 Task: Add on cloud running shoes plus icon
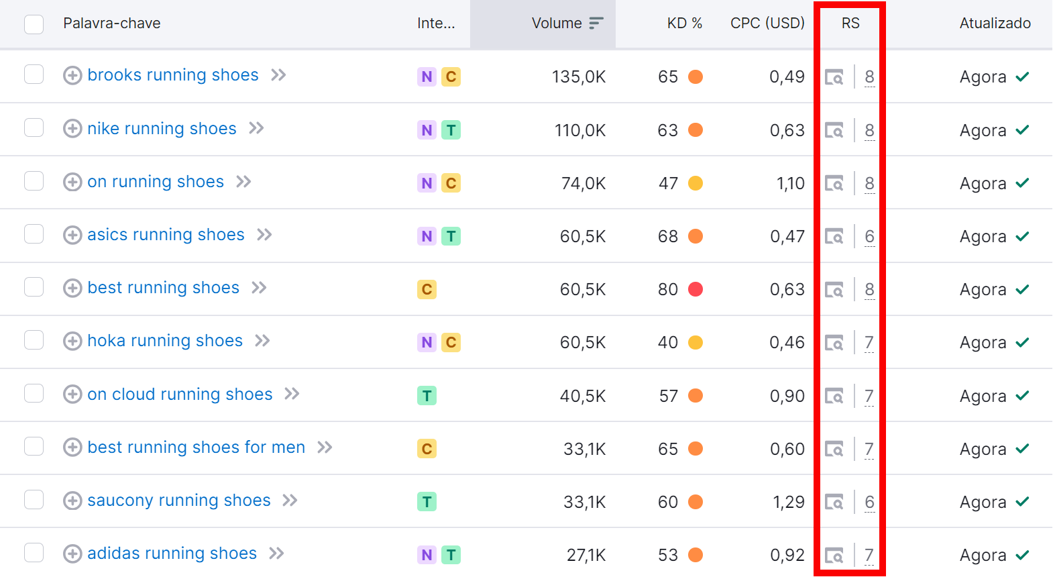pyautogui.click(x=72, y=394)
